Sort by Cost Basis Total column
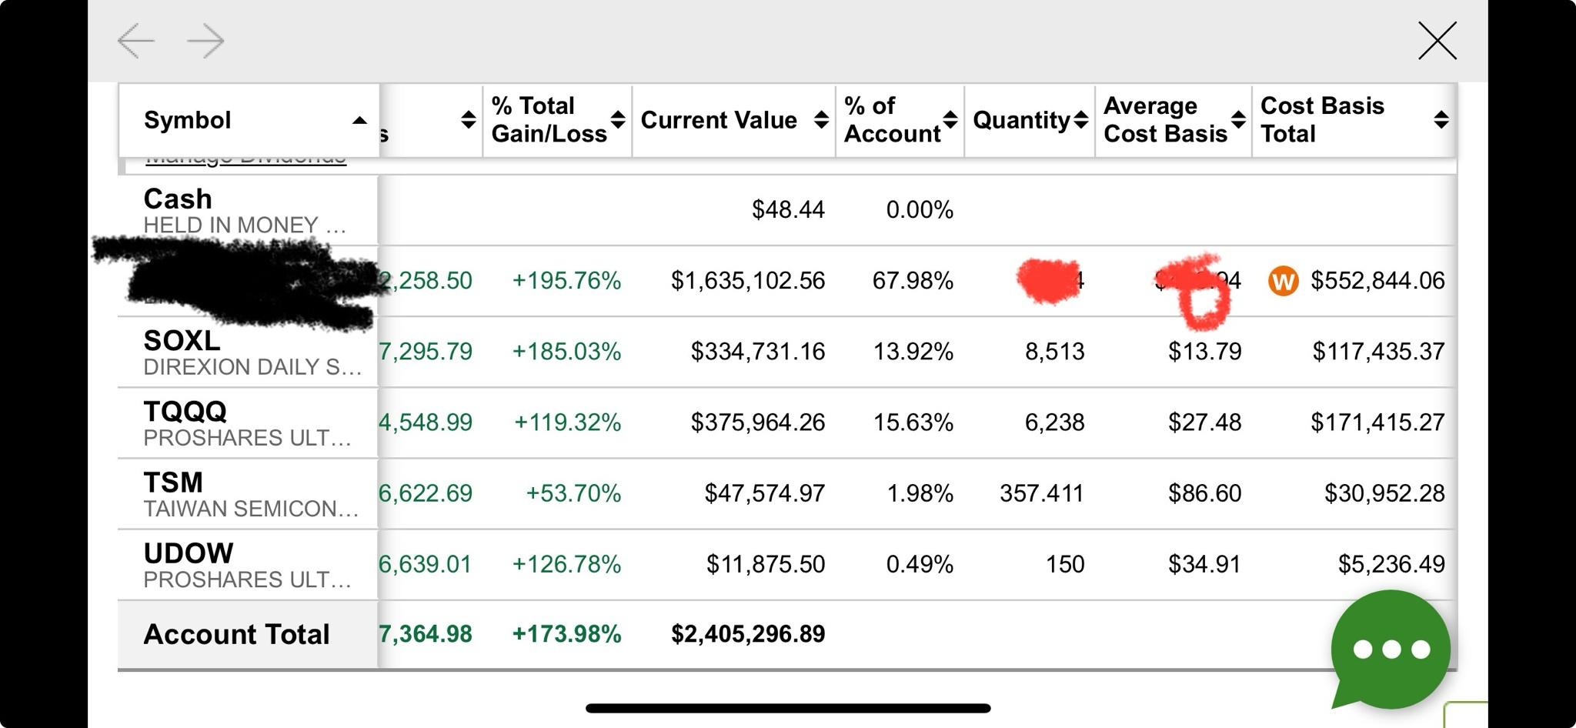 tap(1354, 120)
